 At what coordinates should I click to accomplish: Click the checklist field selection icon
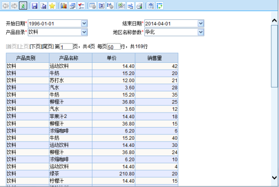pyautogui.click(x=81, y=6)
